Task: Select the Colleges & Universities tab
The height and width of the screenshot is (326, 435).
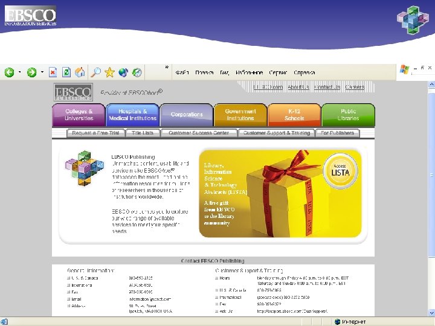Action: pos(79,115)
